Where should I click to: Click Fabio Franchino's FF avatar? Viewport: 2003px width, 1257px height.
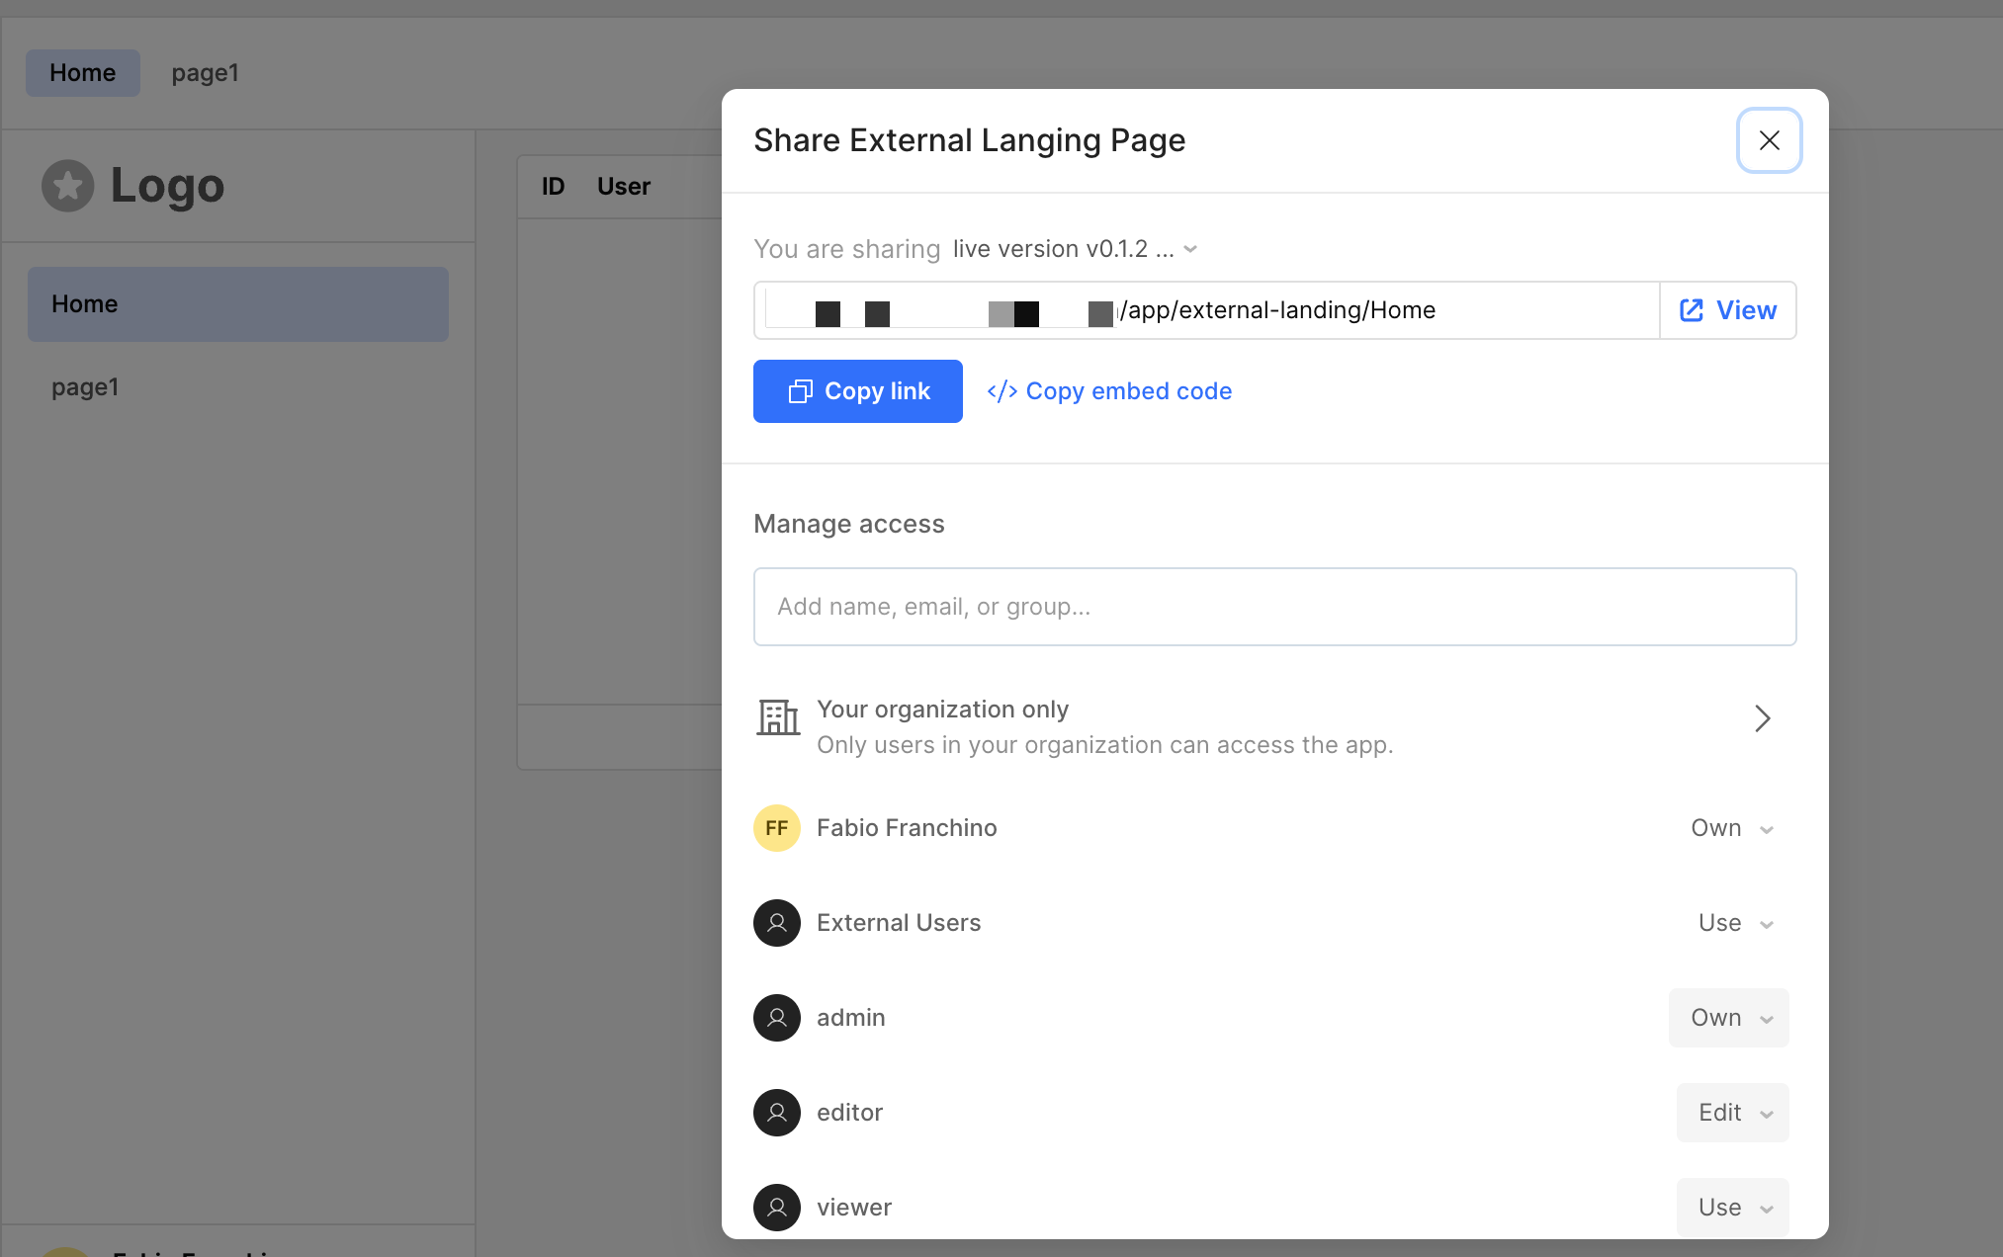tap(777, 828)
